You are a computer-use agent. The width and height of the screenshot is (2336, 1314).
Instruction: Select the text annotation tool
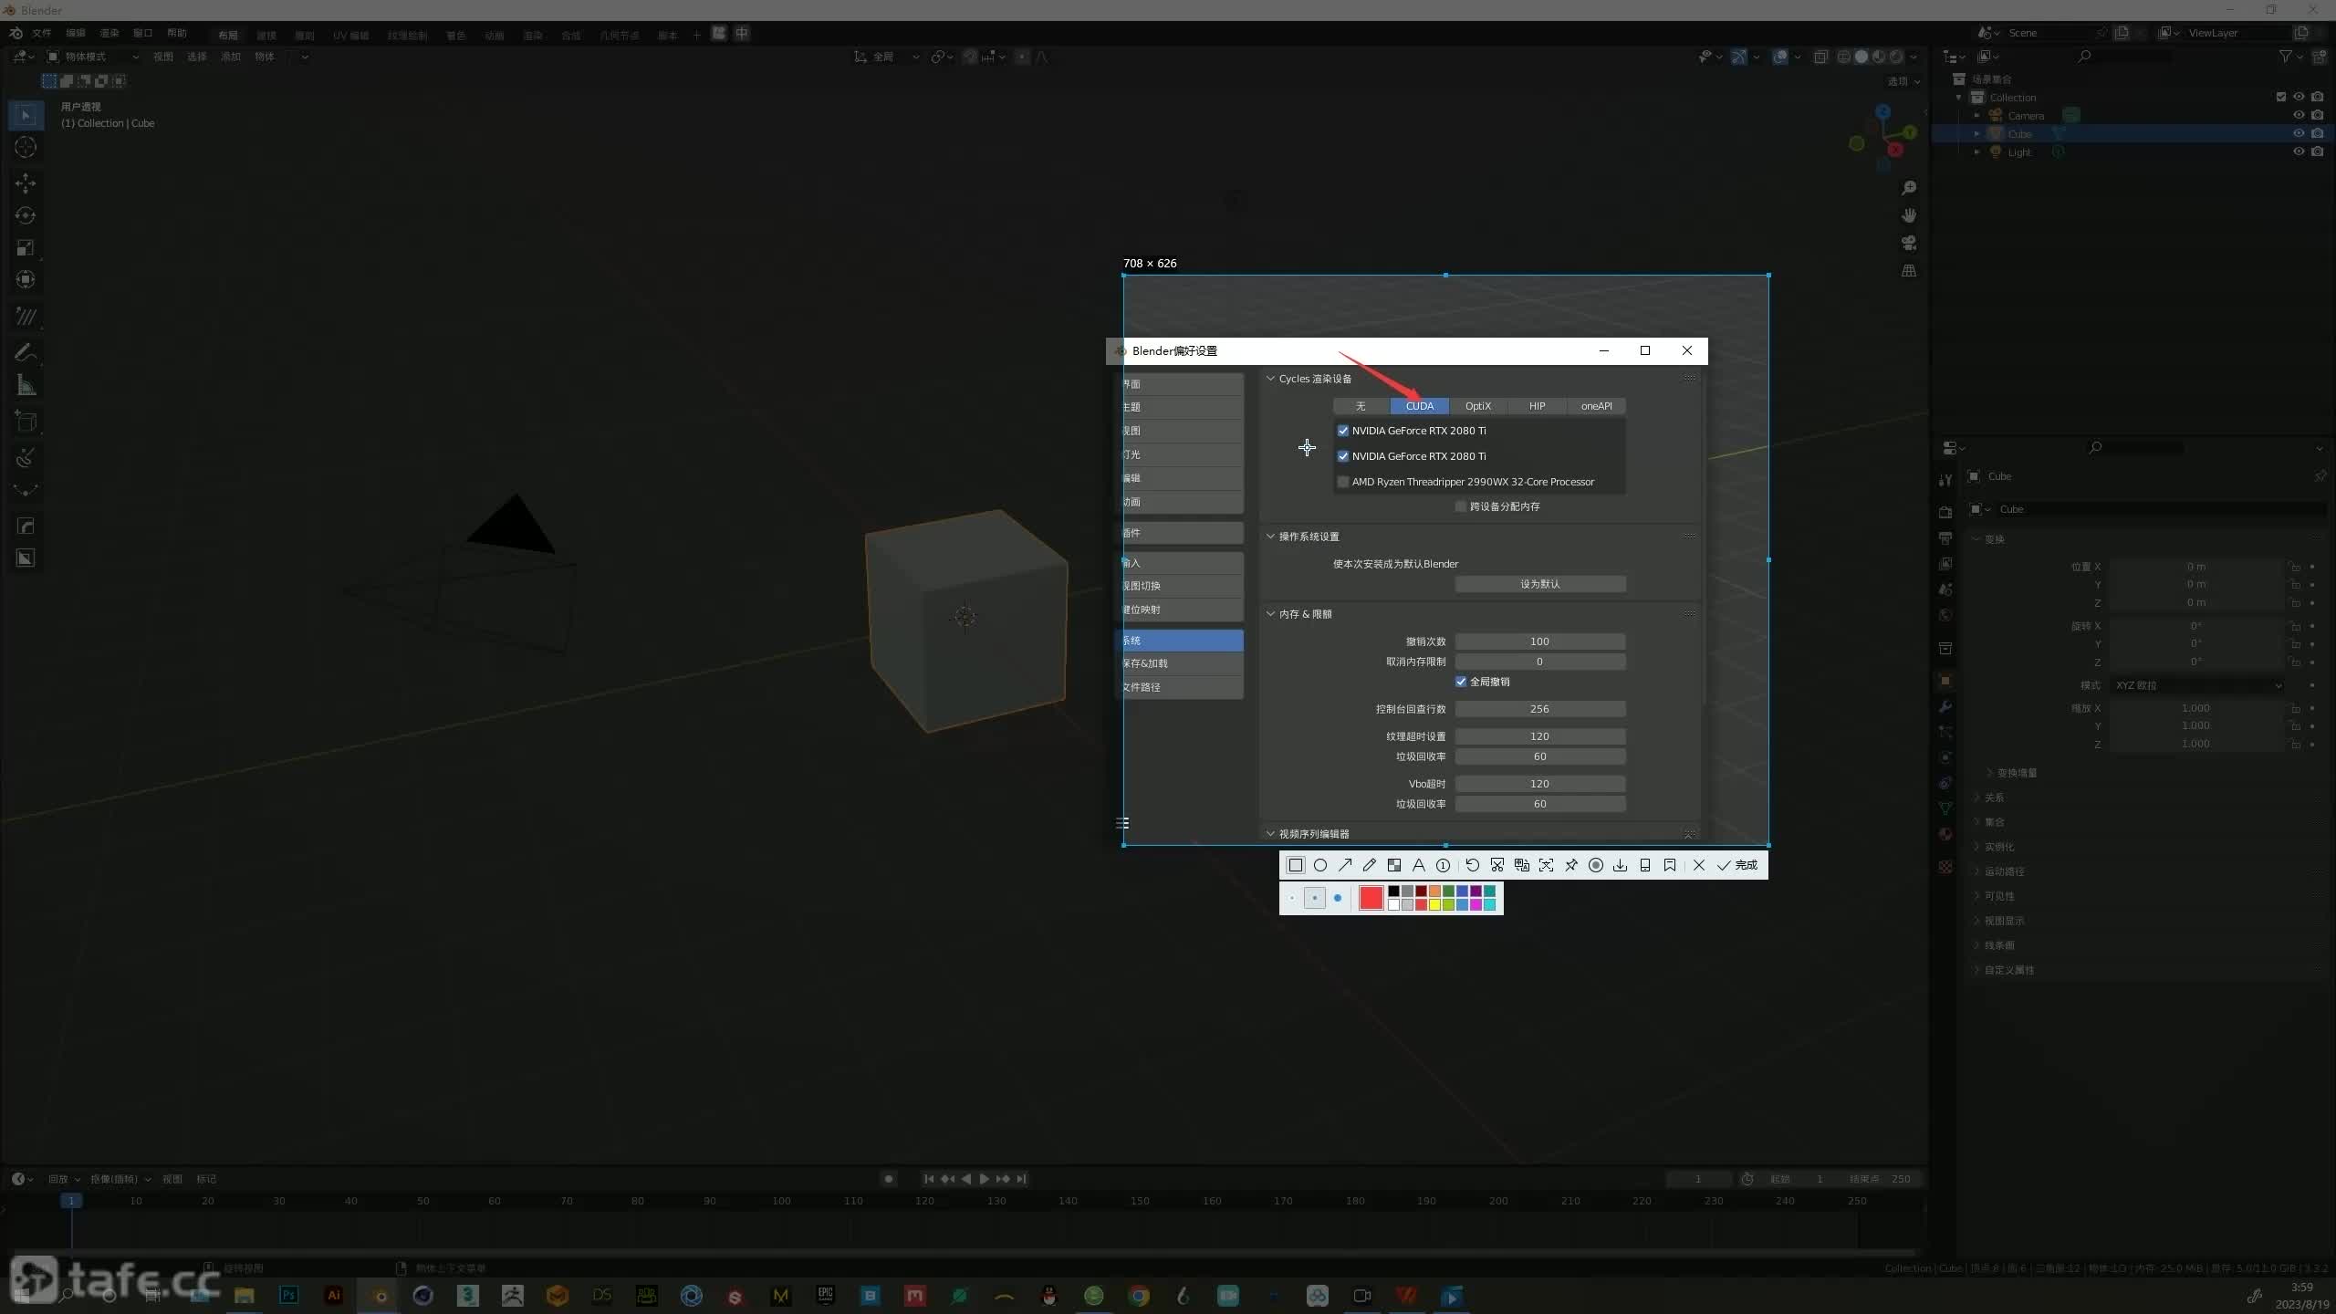(1418, 865)
